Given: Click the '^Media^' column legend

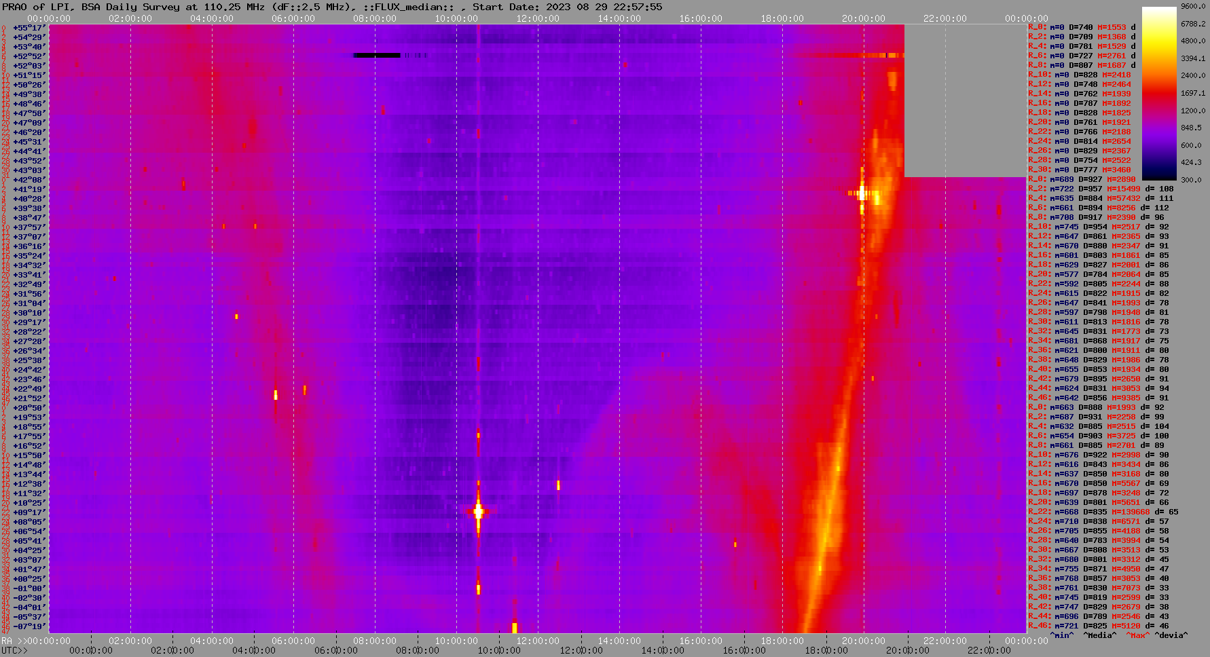Looking at the screenshot, I should coord(1100,636).
